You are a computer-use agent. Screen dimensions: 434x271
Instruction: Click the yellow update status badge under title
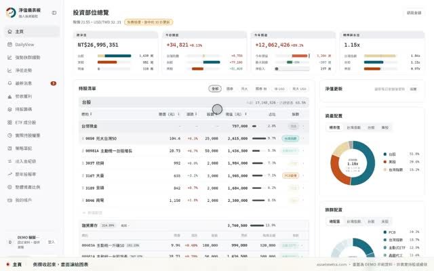pyautogui.click(x=149, y=22)
